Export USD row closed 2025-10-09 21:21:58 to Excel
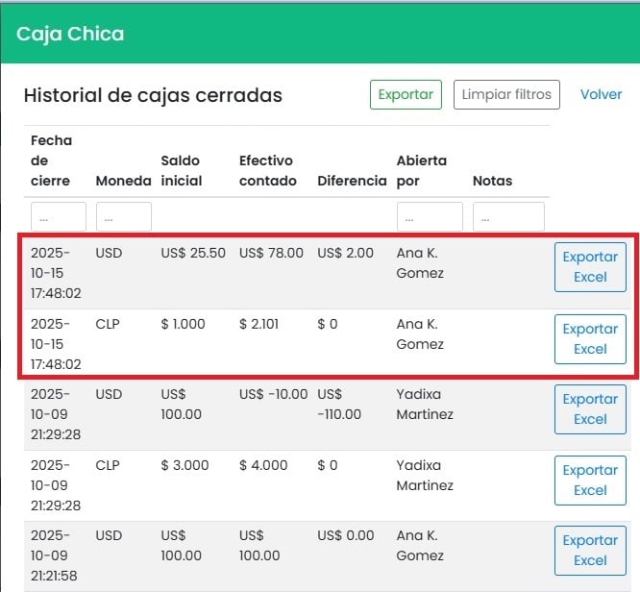This screenshot has height=592, width=640. 589,551
